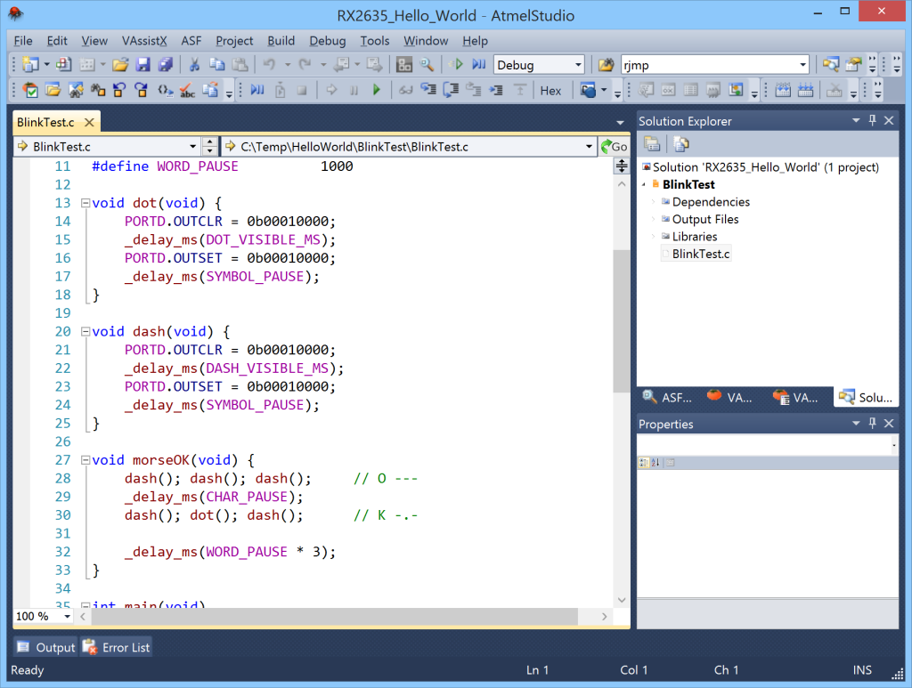Image resolution: width=912 pixels, height=688 pixels.
Task: Expand the Dependencies folder
Action: [653, 202]
